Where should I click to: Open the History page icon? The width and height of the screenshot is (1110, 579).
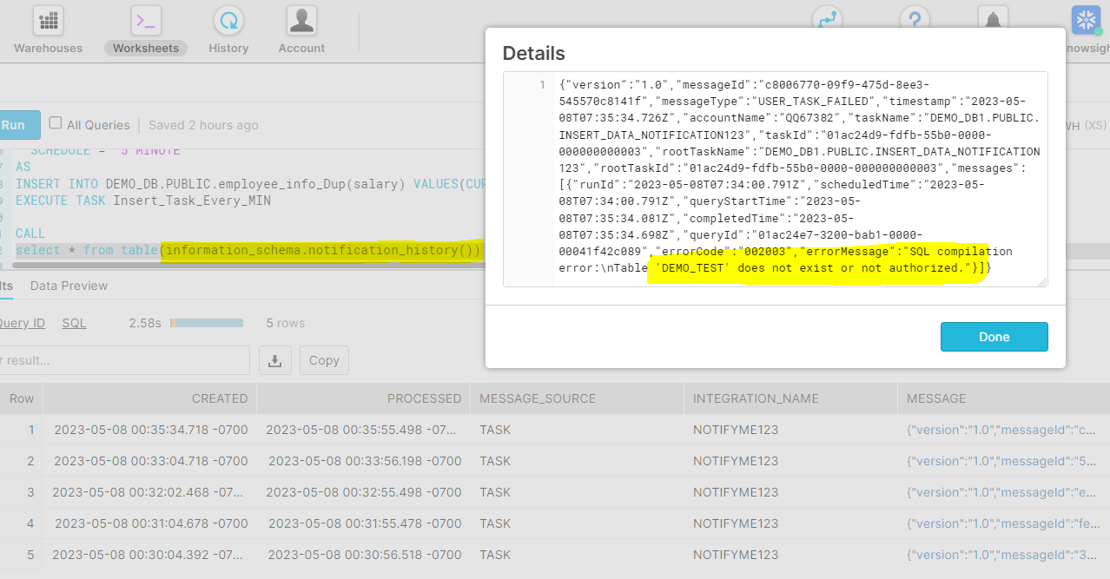pyautogui.click(x=228, y=21)
